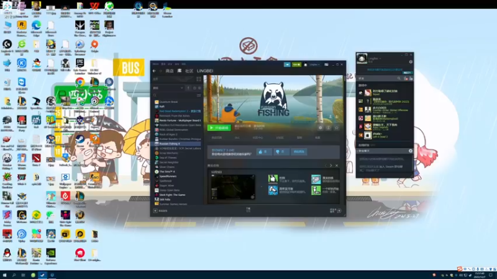The height and width of the screenshot is (279, 497).
Task: Open the LINGBEI profile tab
Action: pos(205,71)
